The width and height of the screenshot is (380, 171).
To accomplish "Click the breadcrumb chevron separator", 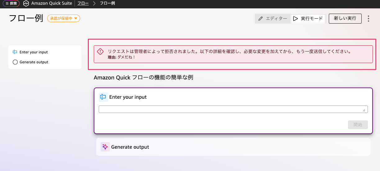I will click(x=94, y=3).
